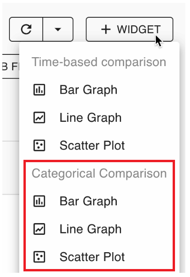Select the Time-based Line Graph icon
The height and width of the screenshot is (277, 190).
point(39,118)
